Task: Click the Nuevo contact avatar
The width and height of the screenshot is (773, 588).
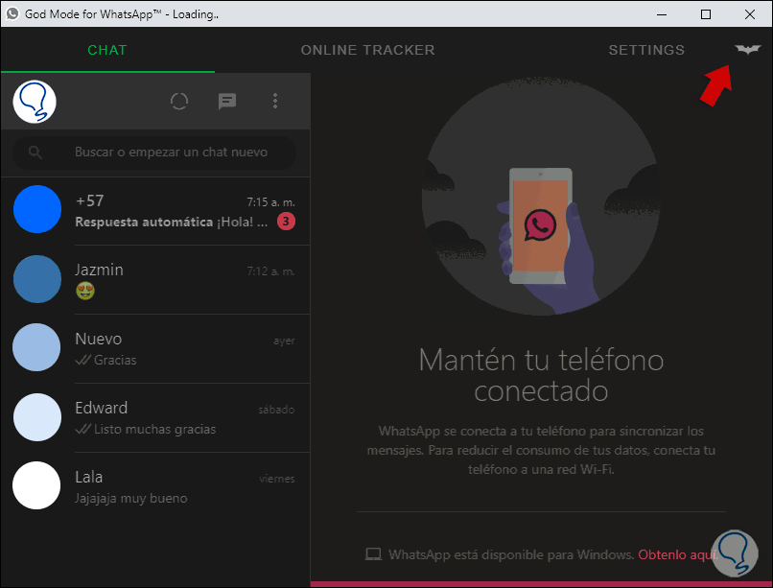Action: [x=36, y=347]
